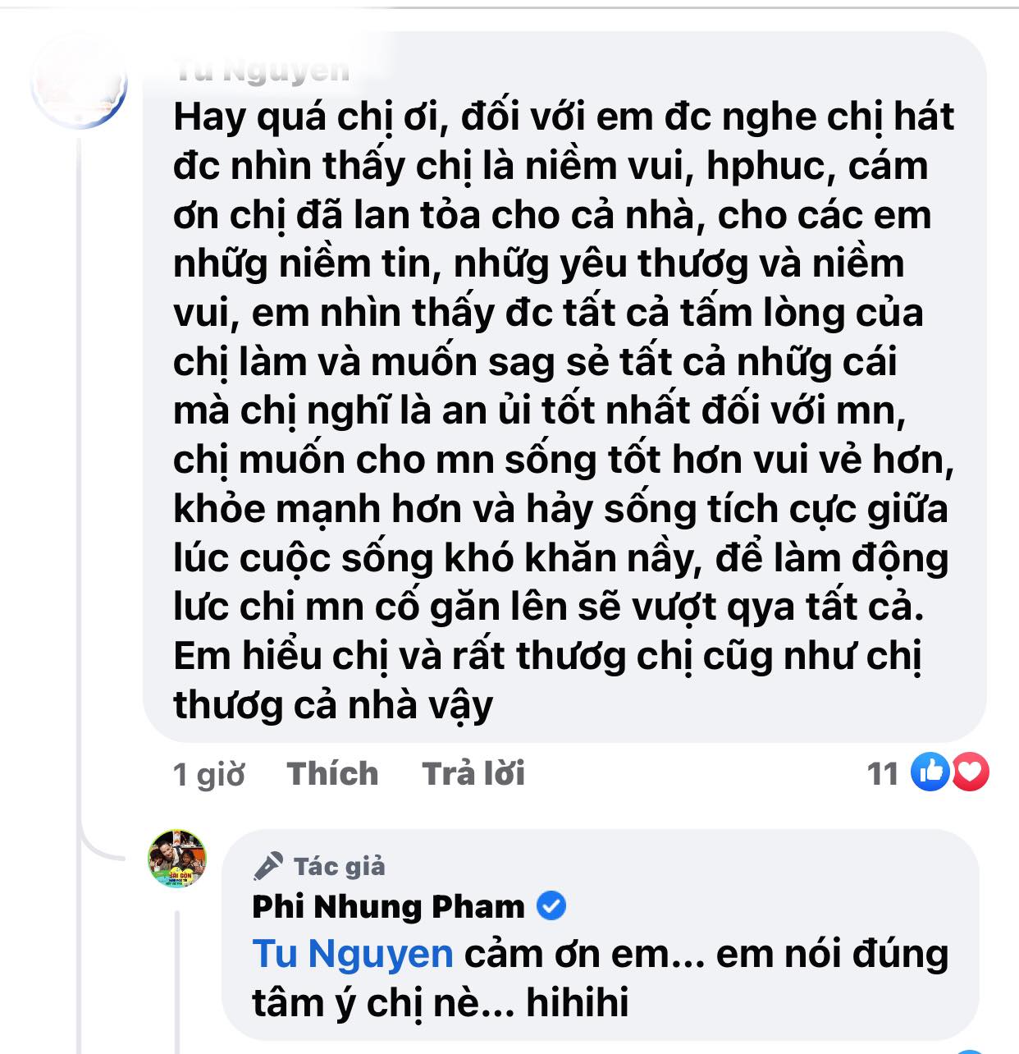This screenshot has height=1054, width=1019.
Task: Click the pen icon beside Tác giả label
Action: point(269,864)
